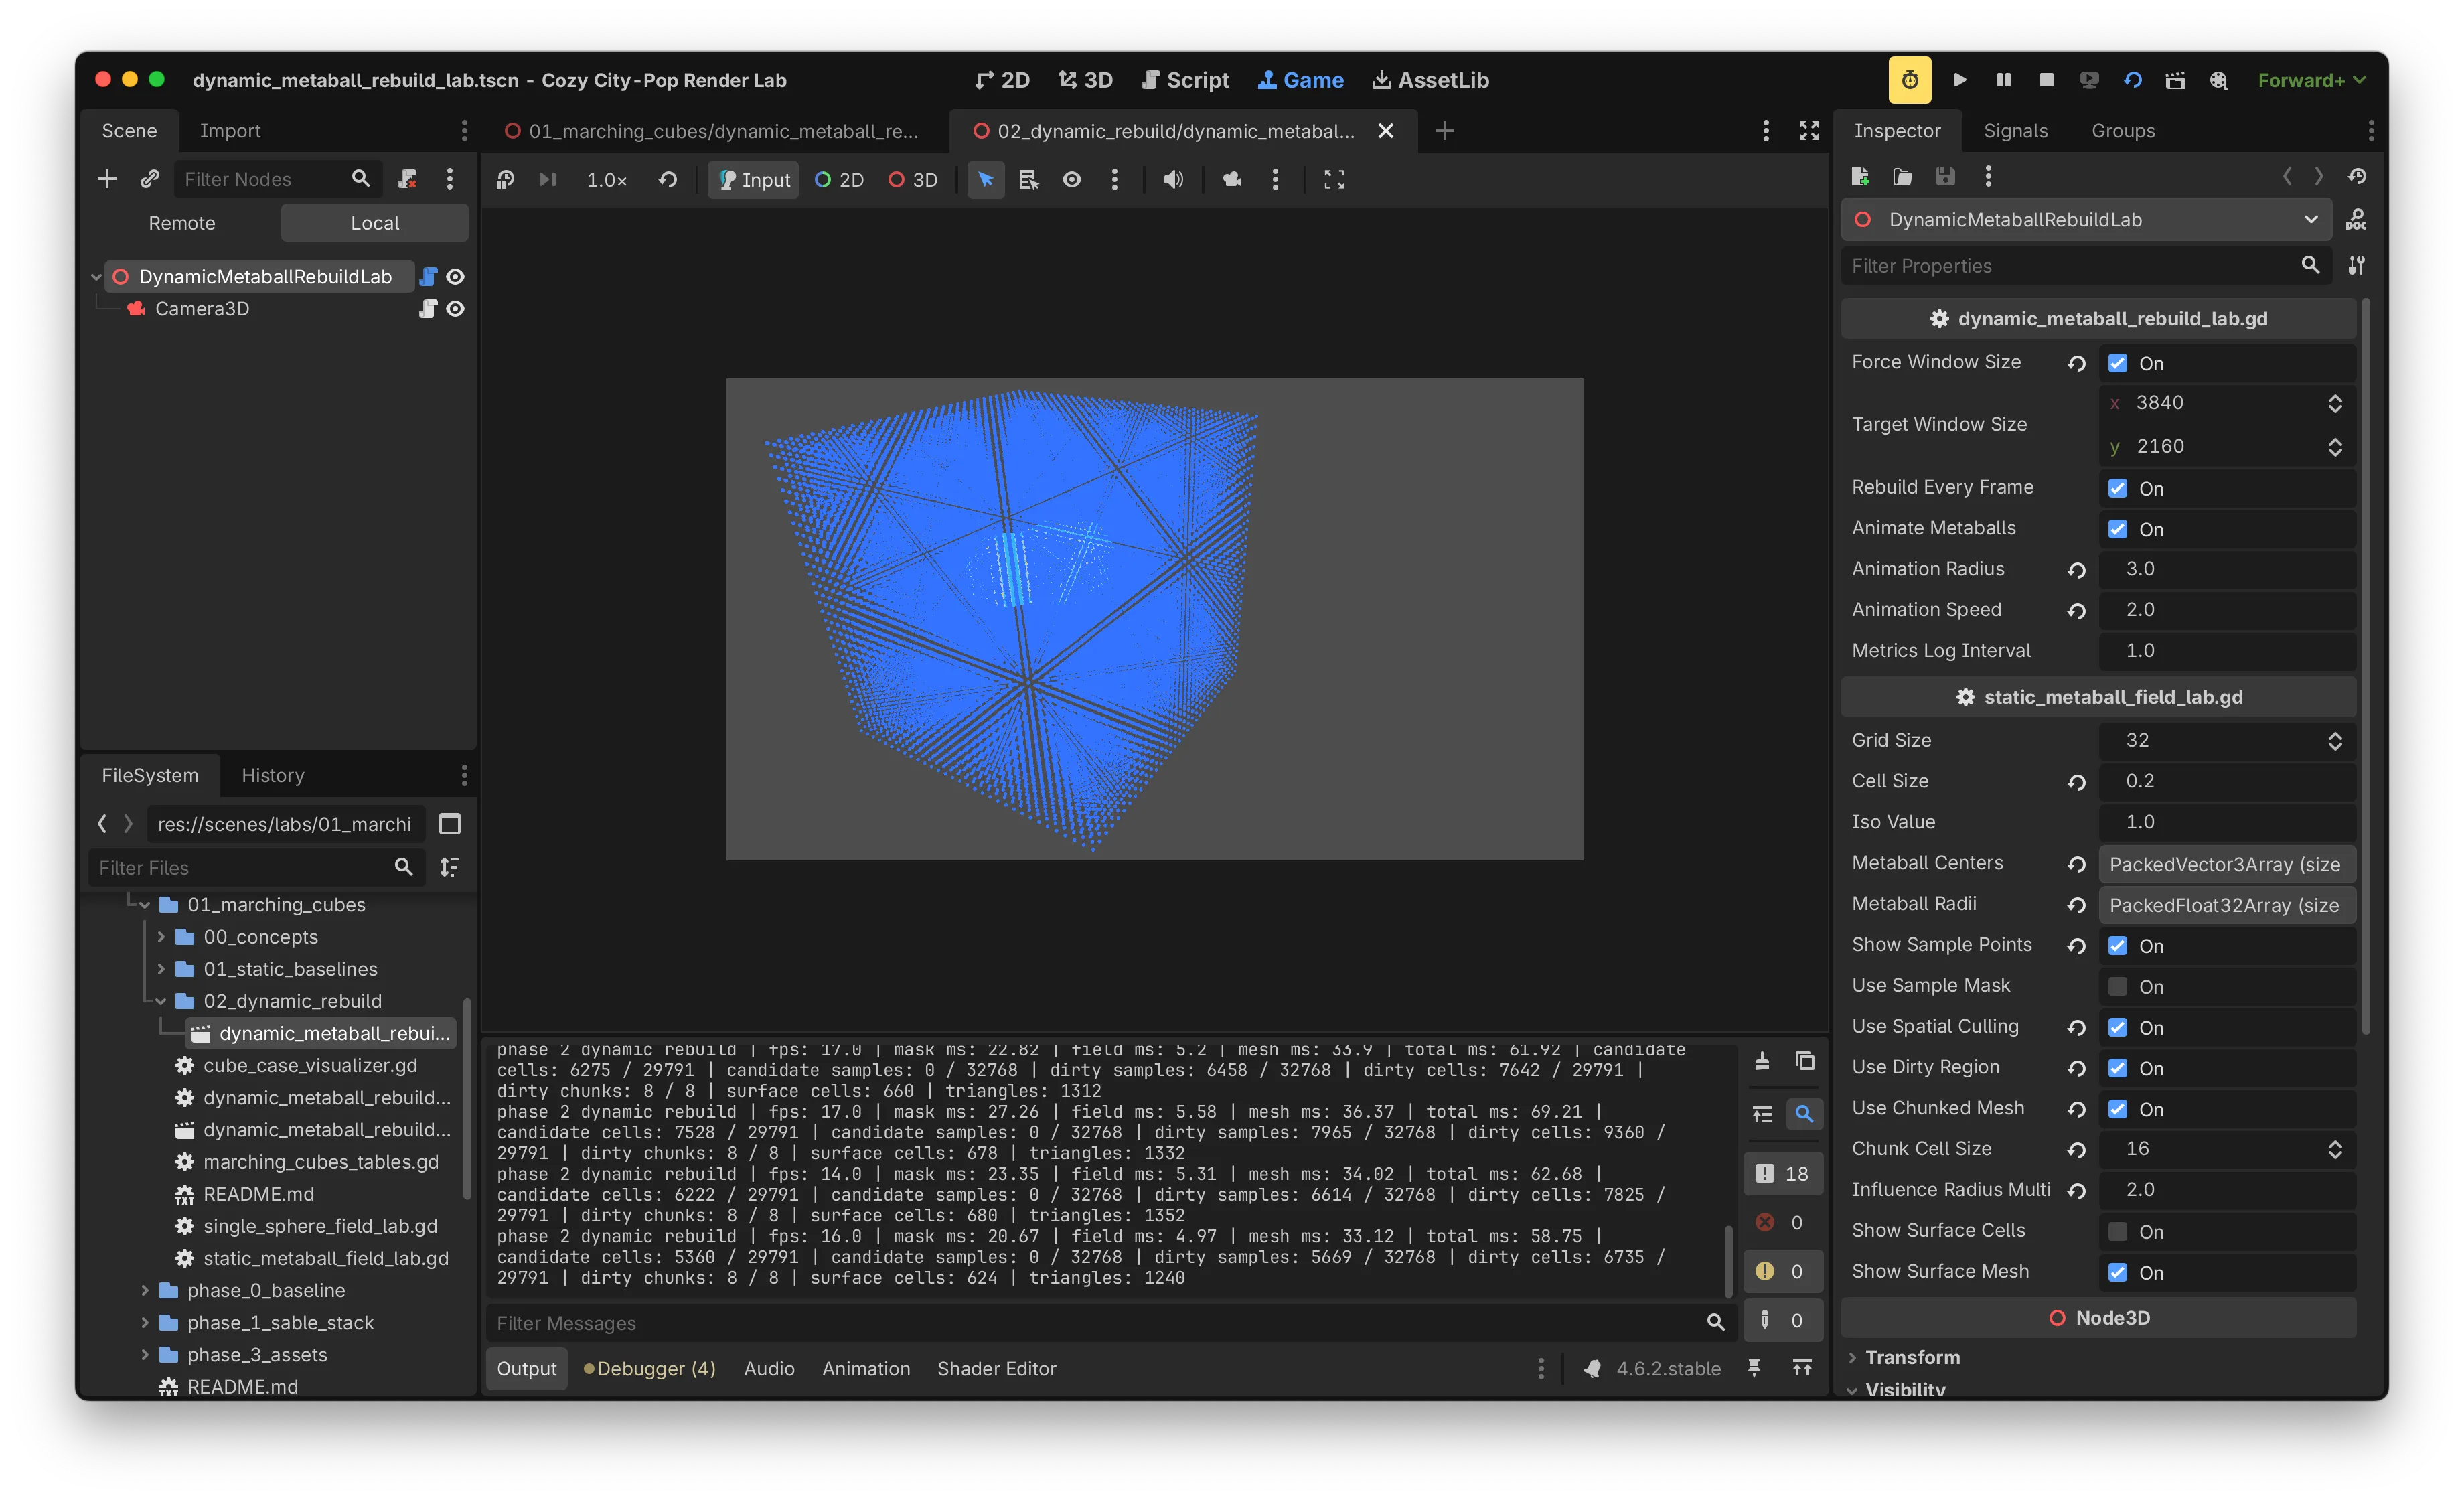Screen dimensions: 2464x1500
Task: Stop the running project
Action: 2046,80
